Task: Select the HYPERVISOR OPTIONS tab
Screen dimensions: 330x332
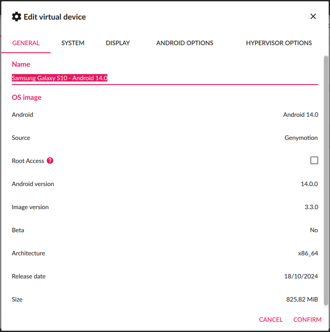Action: pyautogui.click(x=278, y=43)
